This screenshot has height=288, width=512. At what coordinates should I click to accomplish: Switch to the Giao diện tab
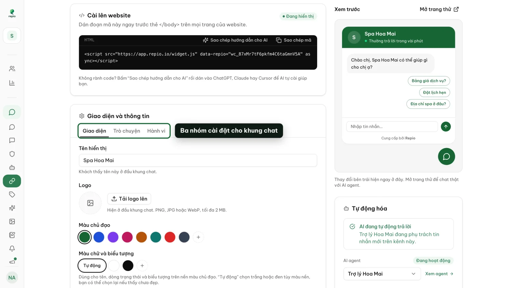point(94,131)
